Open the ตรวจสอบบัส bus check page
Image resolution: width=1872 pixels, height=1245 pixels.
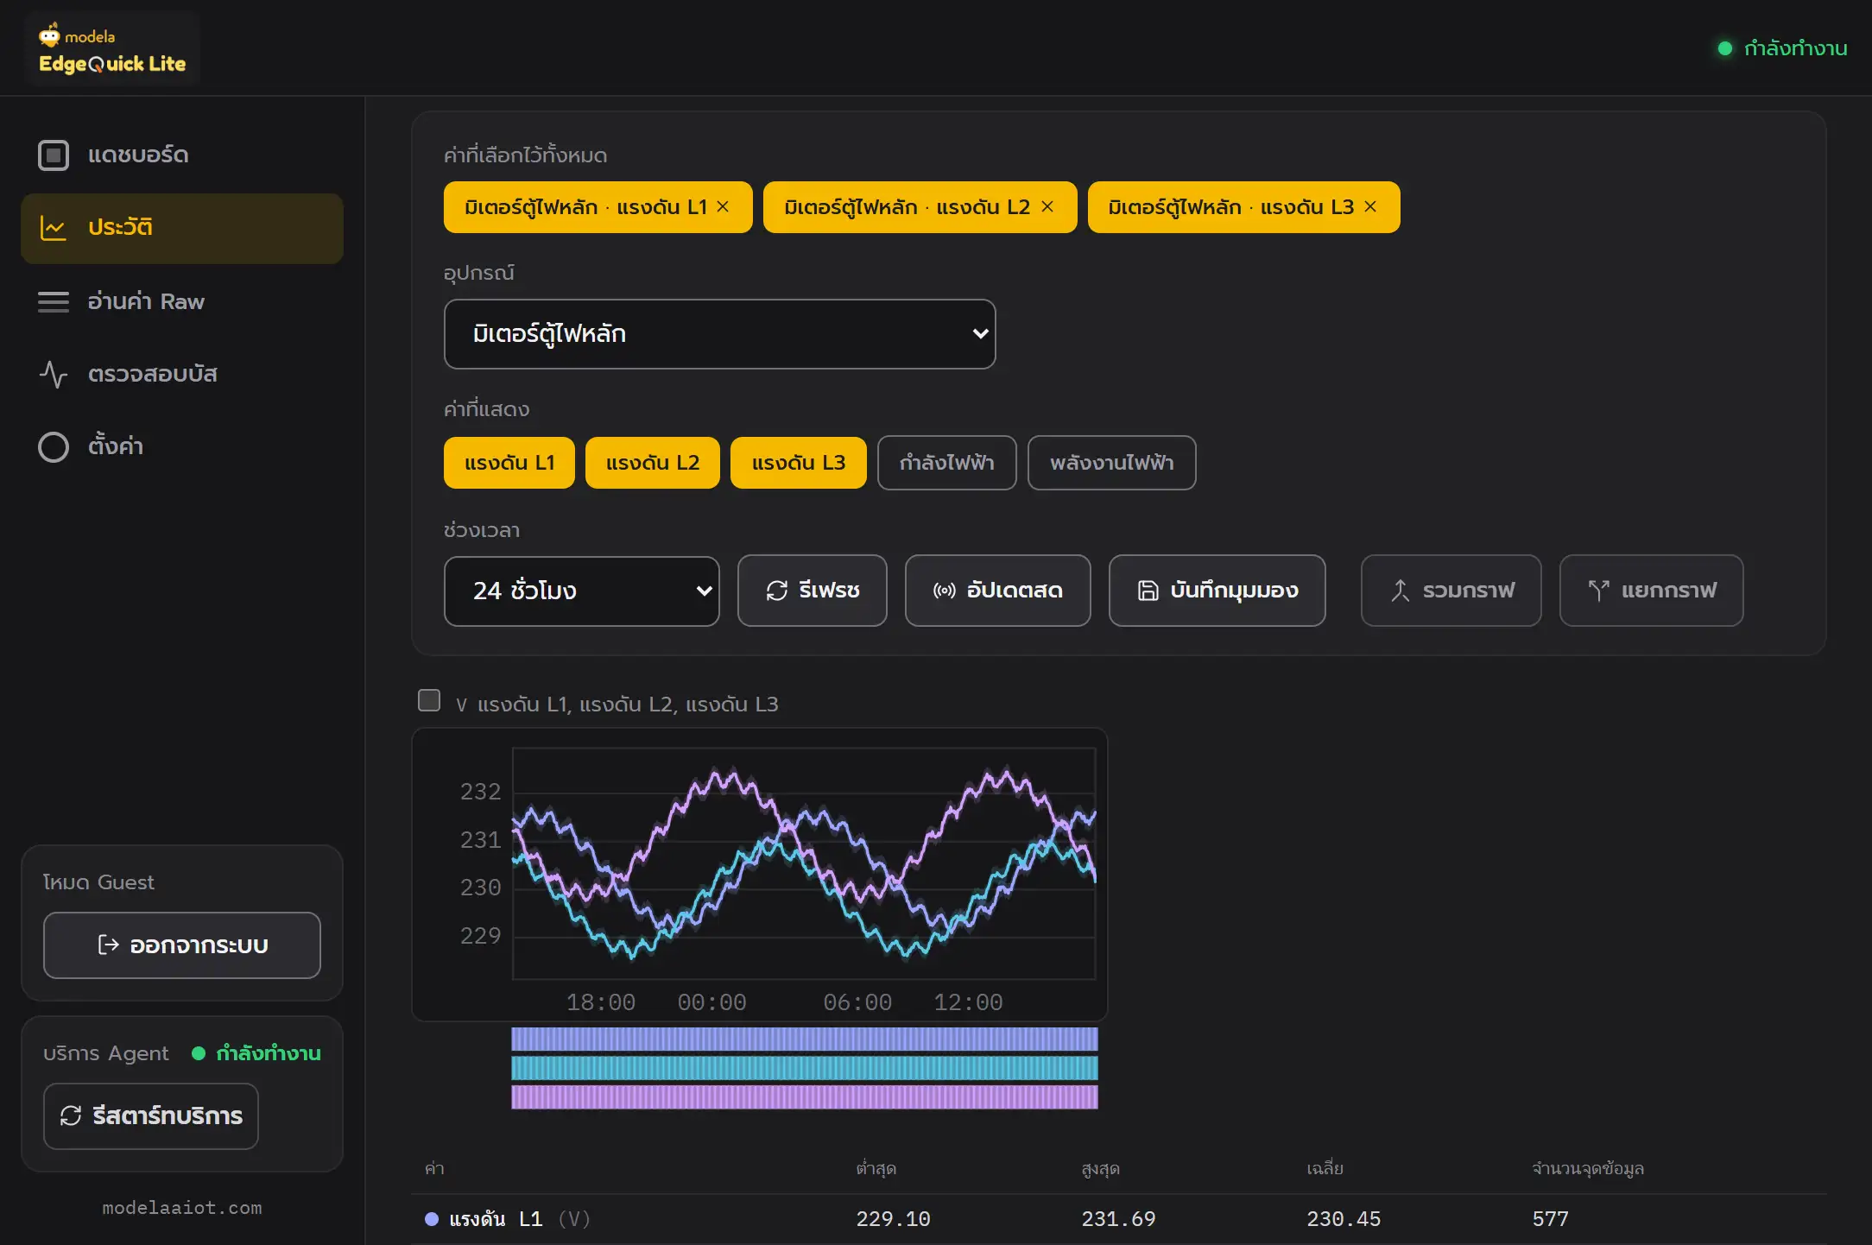click(x=182, y=374)
